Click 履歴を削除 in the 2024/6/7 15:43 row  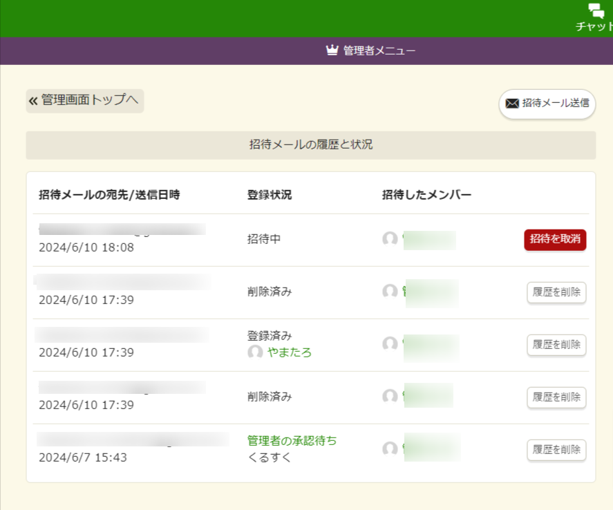(x=556, y=450)
